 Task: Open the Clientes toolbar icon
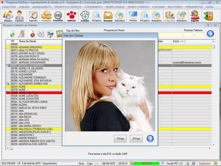tap(8, 16)
